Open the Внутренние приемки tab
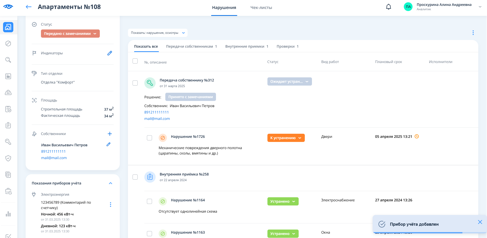 tap(246, 46)
